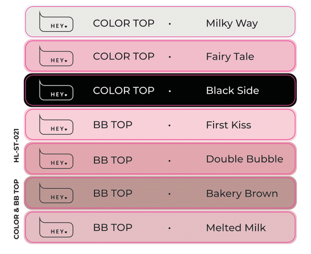Choose the Black Side color swatch bar

(x=160, y=90)
